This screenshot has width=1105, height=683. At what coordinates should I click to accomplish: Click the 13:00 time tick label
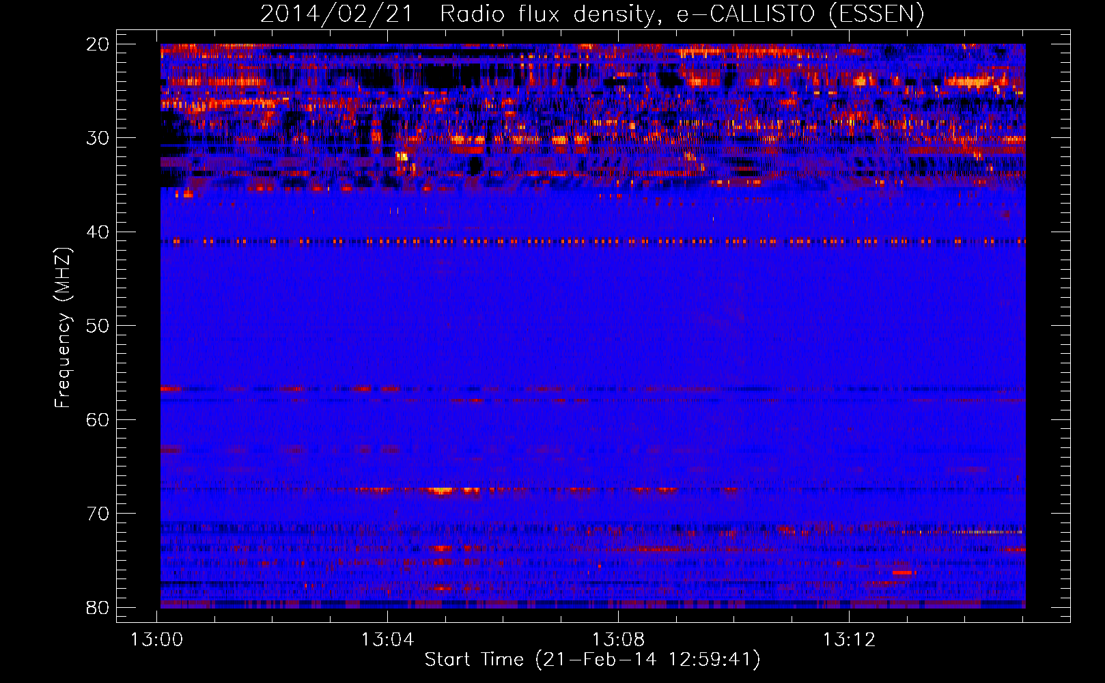(x=158, y=640)
